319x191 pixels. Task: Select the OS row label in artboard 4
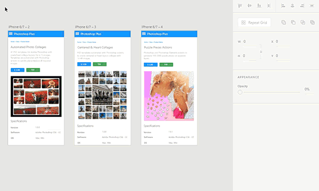tap(145, 143)
